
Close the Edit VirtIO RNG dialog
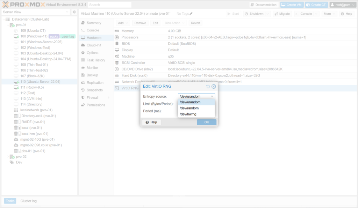tap(214, 87)
